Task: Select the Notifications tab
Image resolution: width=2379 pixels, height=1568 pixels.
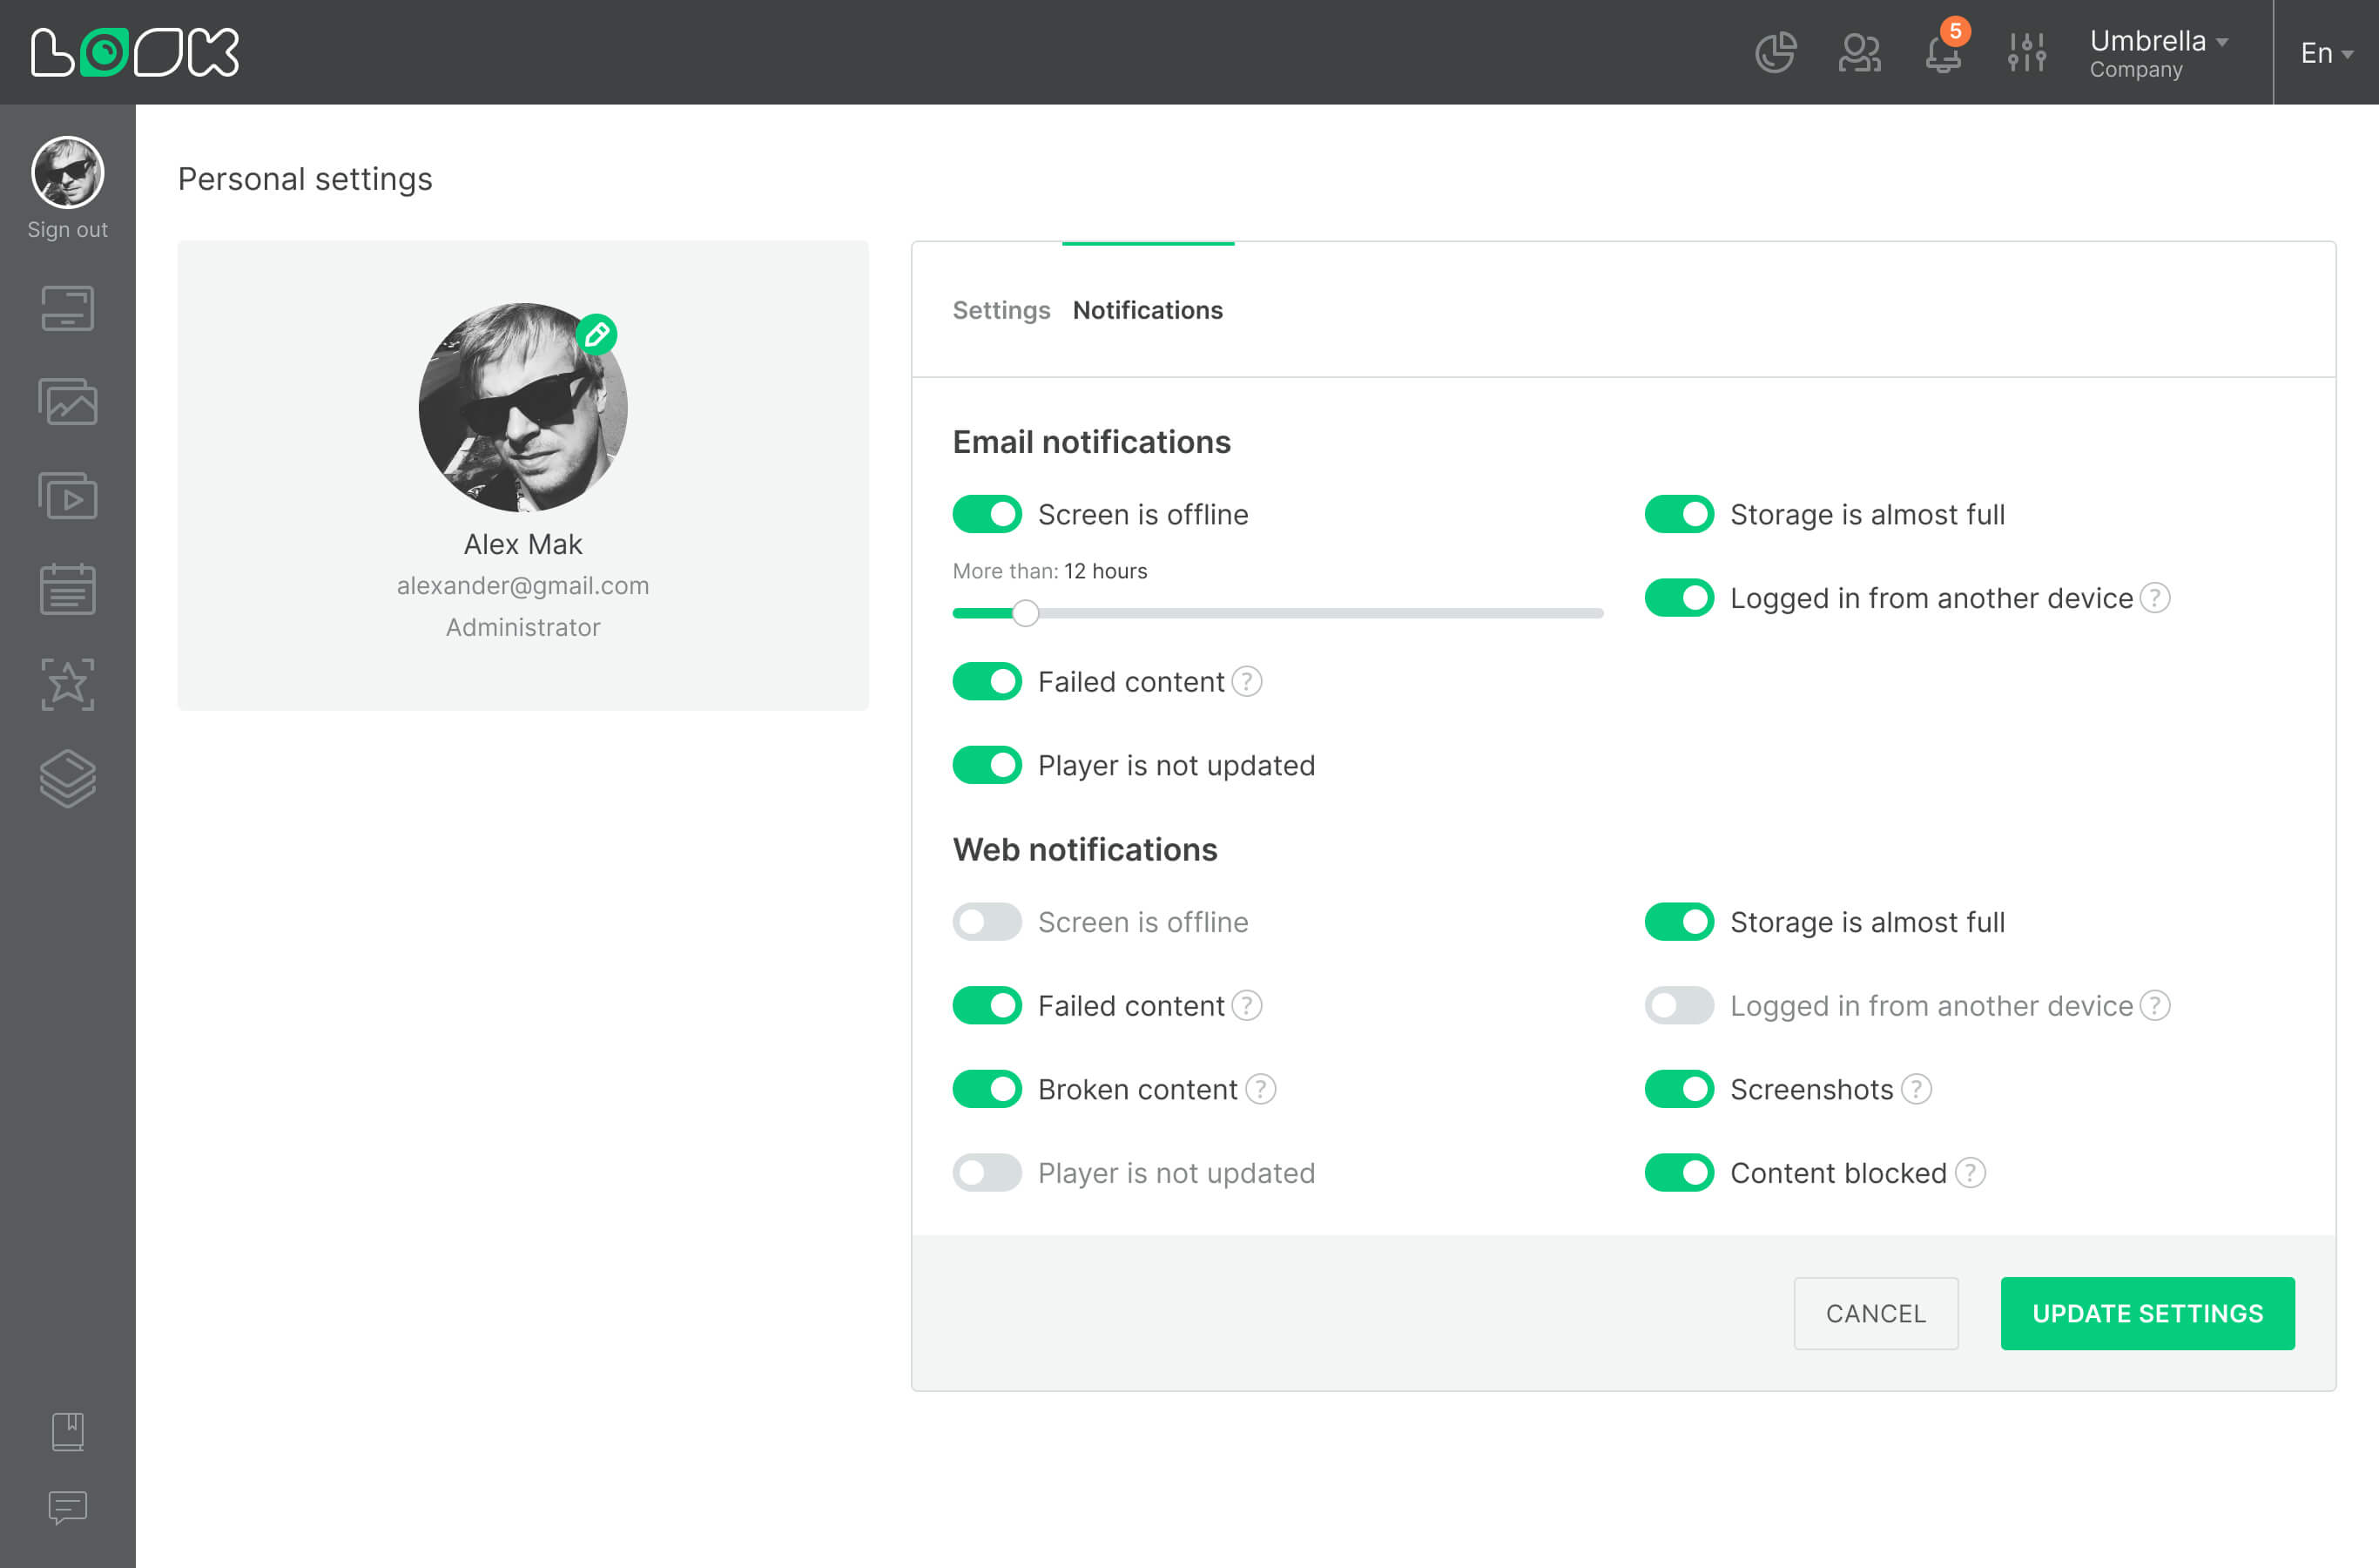Action: pyautogui.click(x=1148, y=310)
